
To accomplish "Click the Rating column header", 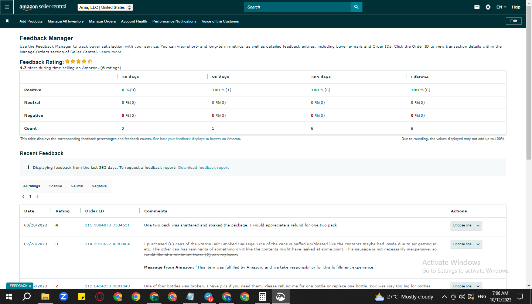I will [x=62, y=211].
